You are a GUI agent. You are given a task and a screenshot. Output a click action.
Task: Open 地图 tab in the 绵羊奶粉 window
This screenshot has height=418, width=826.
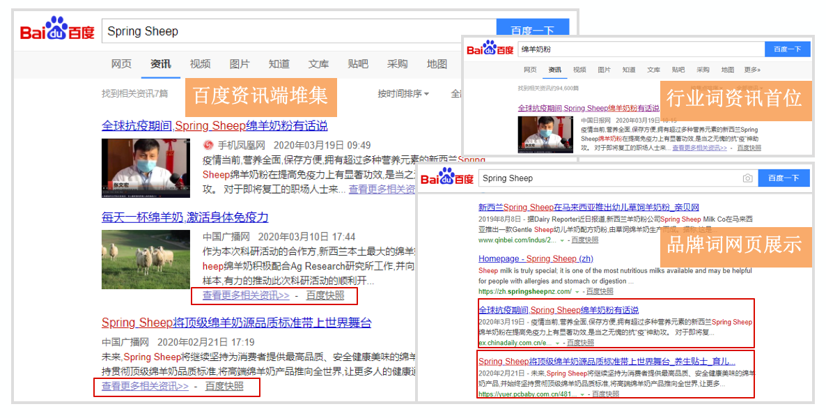(728, 70)
